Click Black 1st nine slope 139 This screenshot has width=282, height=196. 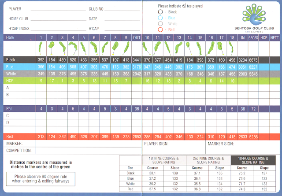point(175,173)
